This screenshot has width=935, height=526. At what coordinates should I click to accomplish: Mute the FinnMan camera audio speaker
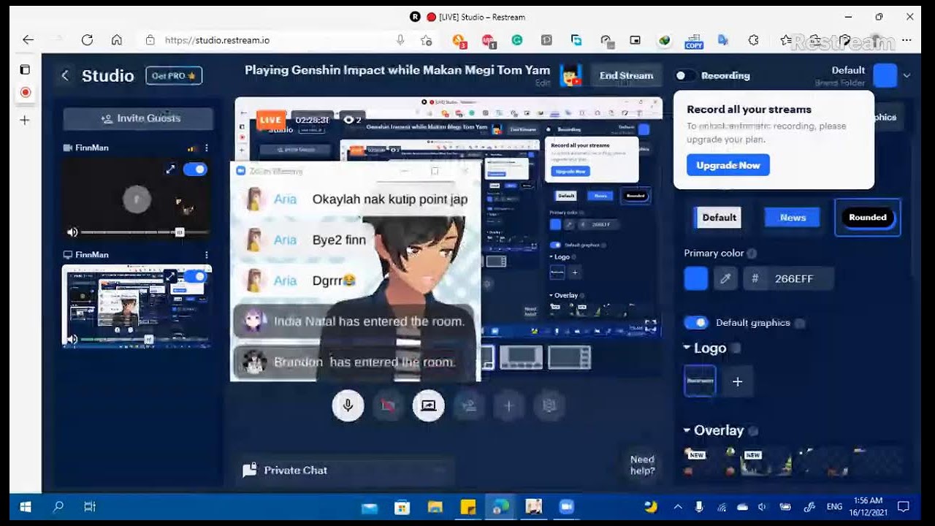pos(72,232)
